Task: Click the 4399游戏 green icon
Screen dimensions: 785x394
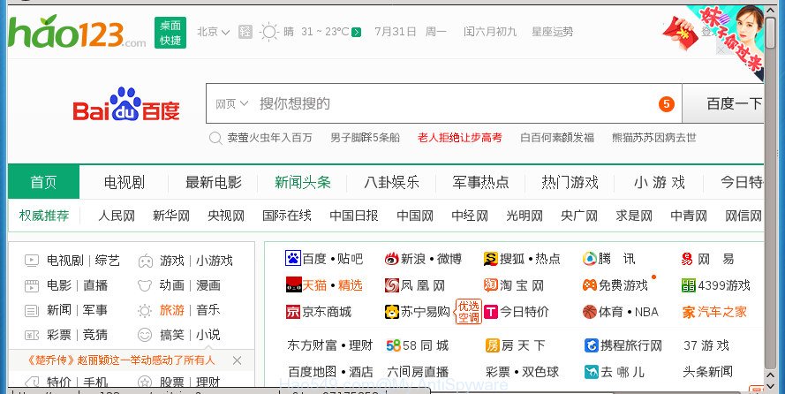Action: (x=689, y=285)
